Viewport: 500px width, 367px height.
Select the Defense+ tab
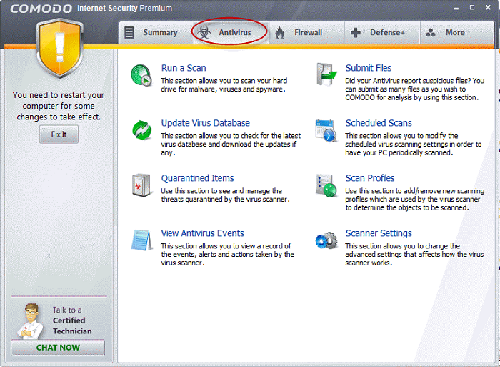pos(379,33)
